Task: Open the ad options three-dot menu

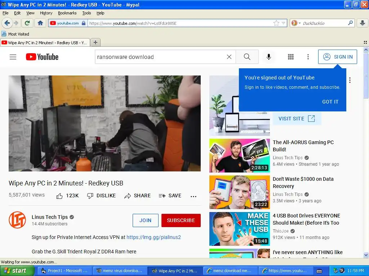Action: pos(350,80)
